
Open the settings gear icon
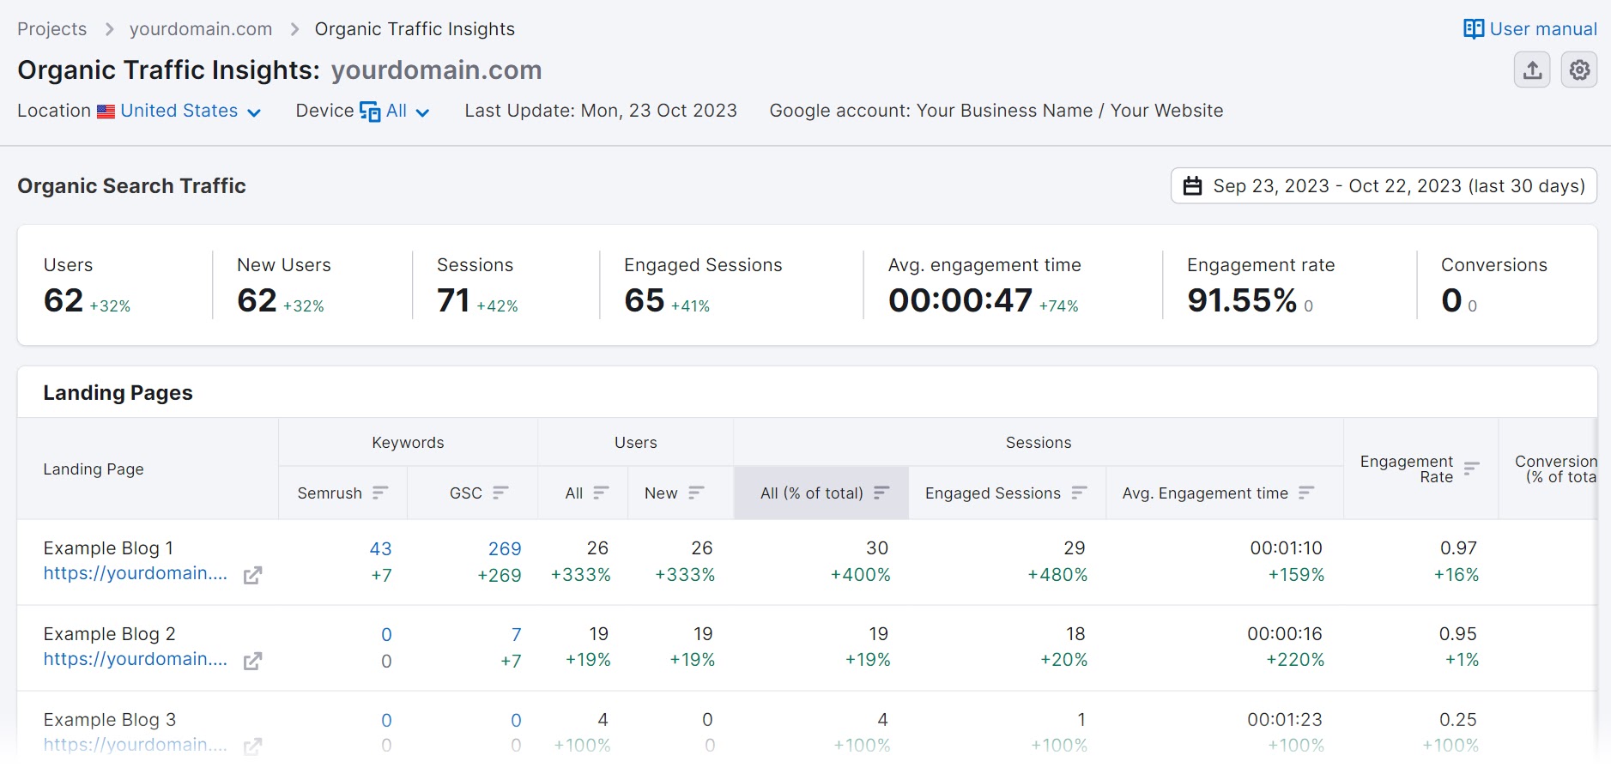coord(1579,70)
